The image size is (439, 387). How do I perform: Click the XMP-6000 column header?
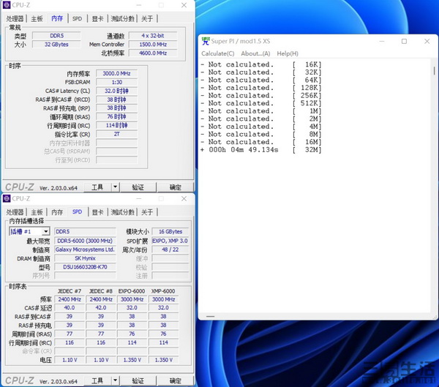point(163,291)
